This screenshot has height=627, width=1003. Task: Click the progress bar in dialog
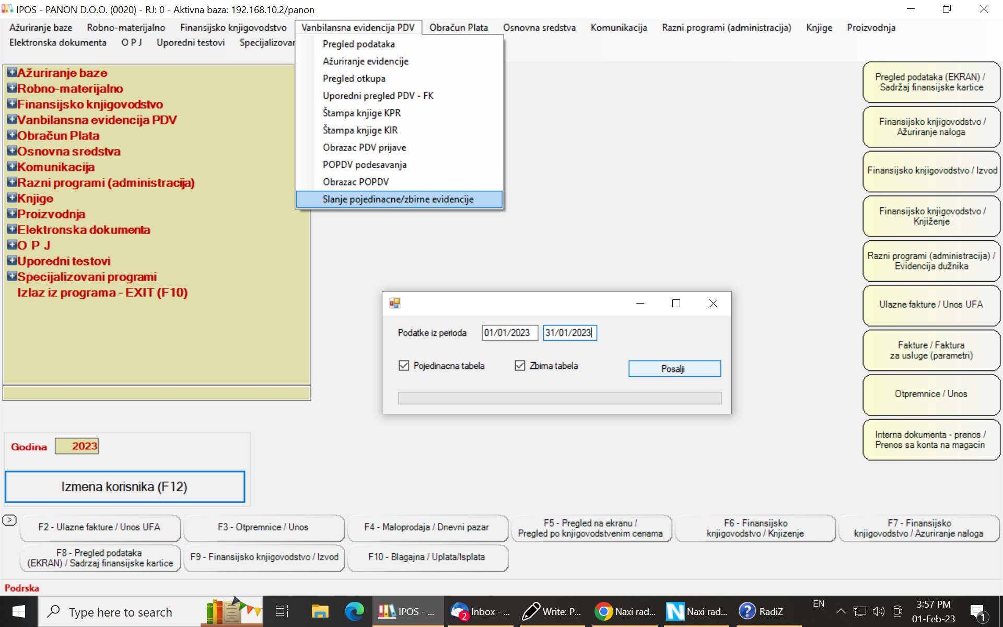[559, 398]
